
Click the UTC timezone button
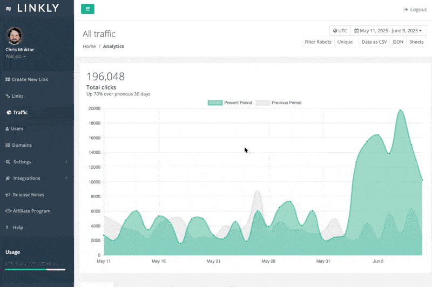[x=340, y=31]
